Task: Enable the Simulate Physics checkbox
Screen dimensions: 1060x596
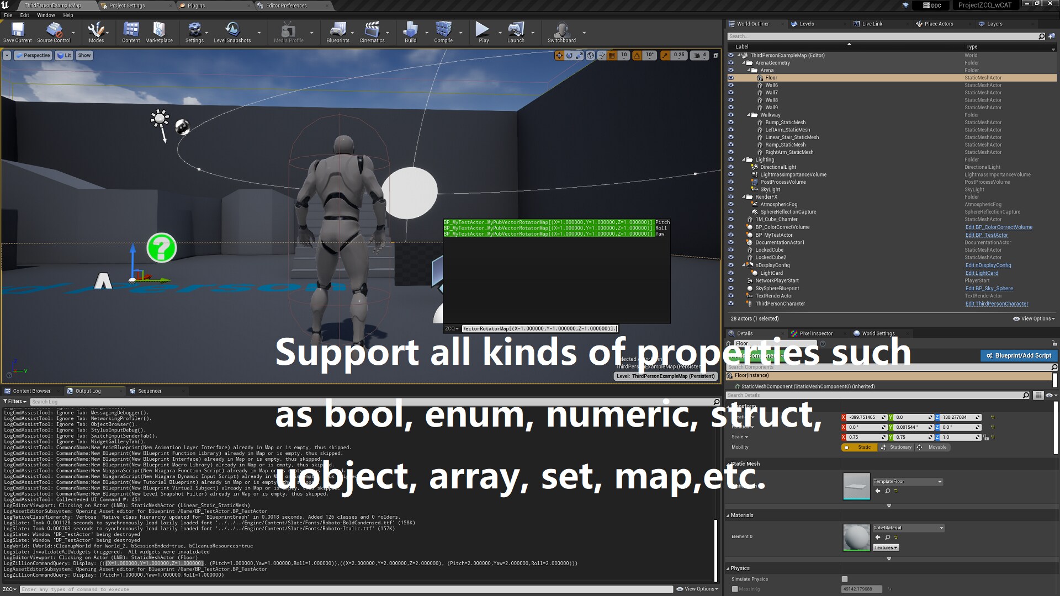Action: click(x=844, y=579)
